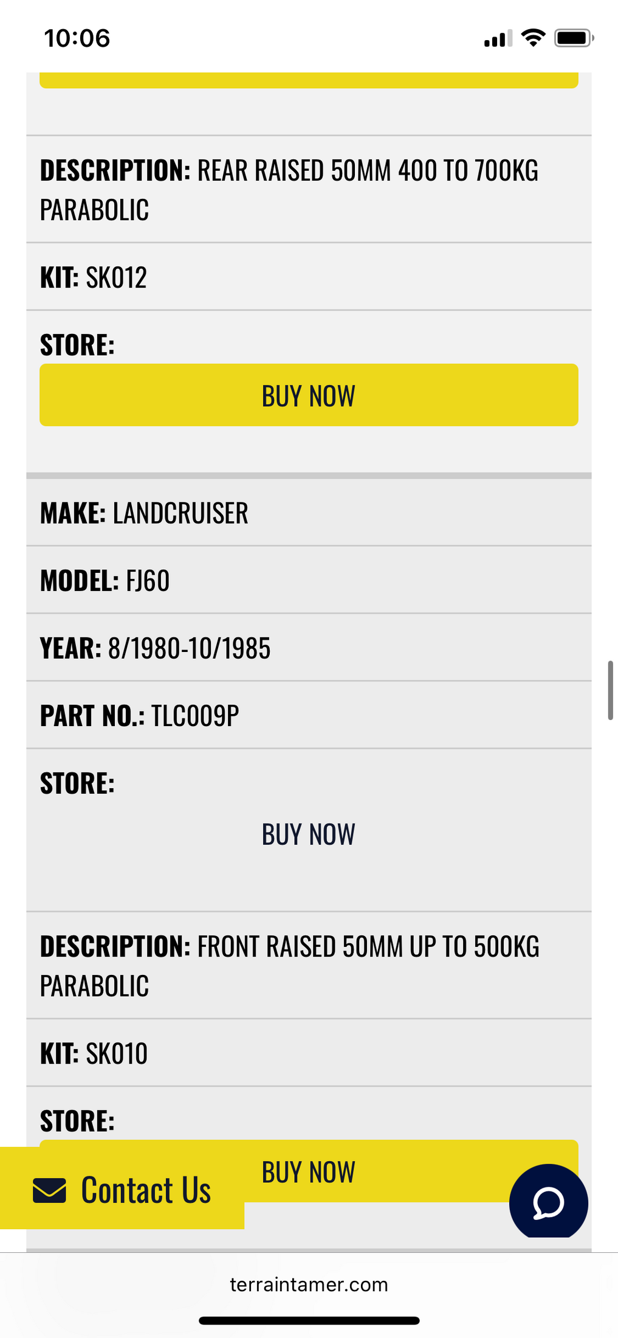Tap the Wi-Fi status icon

pos(533,38)
